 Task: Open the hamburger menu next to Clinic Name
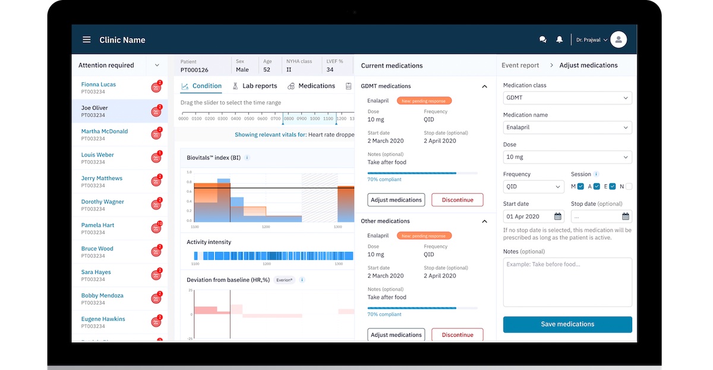pos(87,39)
